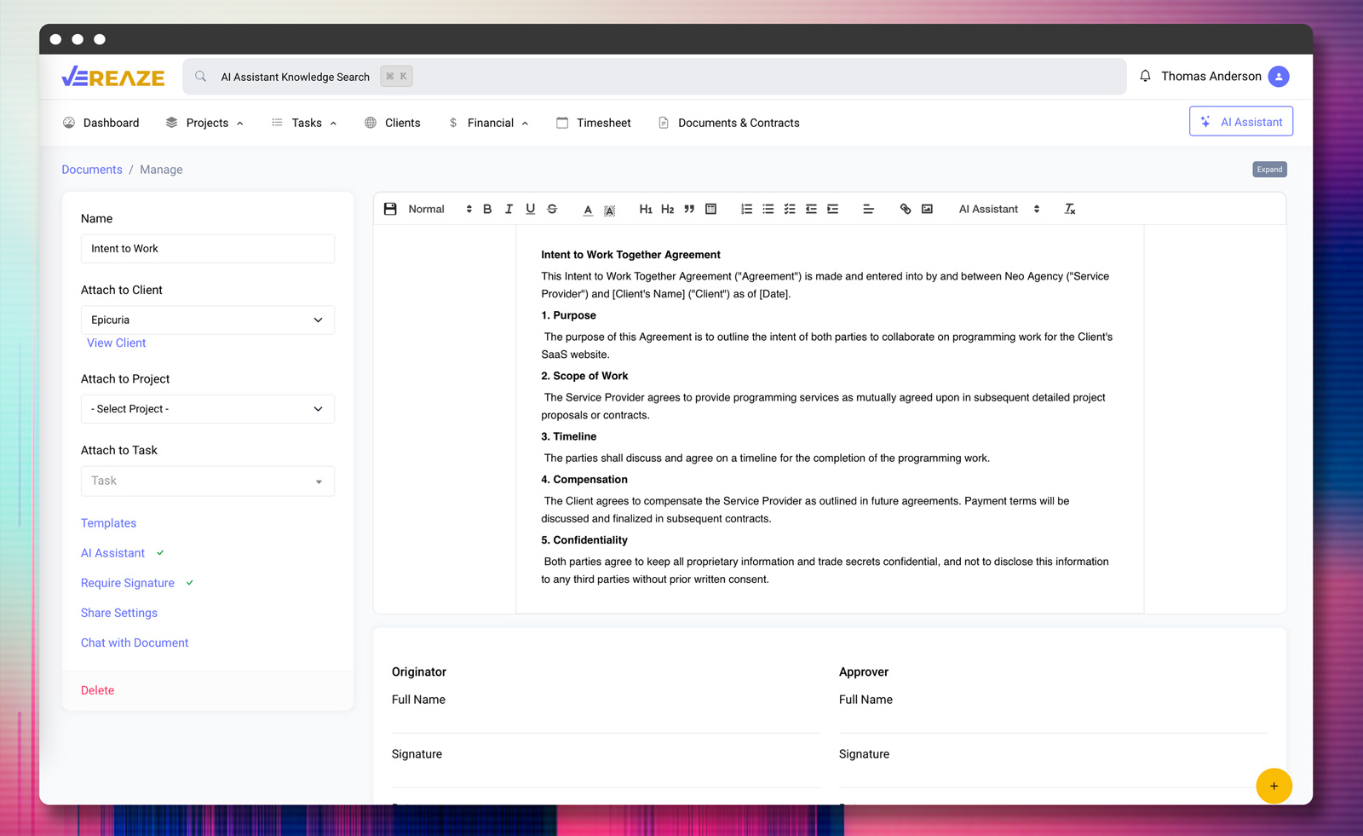The height and width of the screenshot is (836, 1363).
Task: Toggle the Require Signature option
Action: point(128,583)
